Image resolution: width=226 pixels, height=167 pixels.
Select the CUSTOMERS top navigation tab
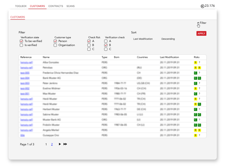(38, 6)
